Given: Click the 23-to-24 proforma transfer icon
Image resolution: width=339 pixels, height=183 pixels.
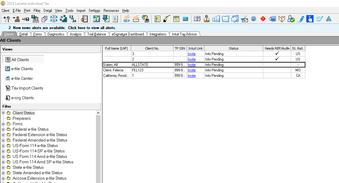Looking at the screenshot, I should [73, 19].
